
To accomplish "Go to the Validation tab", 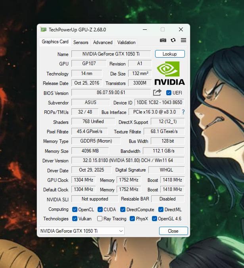I will coord(126,42).
